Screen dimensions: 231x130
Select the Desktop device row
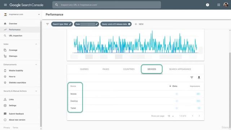tap(135, 101)
